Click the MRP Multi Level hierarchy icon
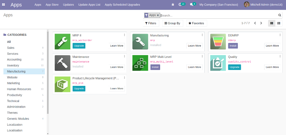The width and height of the screenshot is (286, 135). point(140,63)
